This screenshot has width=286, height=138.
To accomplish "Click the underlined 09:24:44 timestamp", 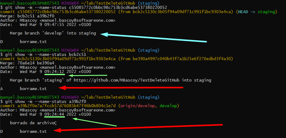I will (55, 114).
